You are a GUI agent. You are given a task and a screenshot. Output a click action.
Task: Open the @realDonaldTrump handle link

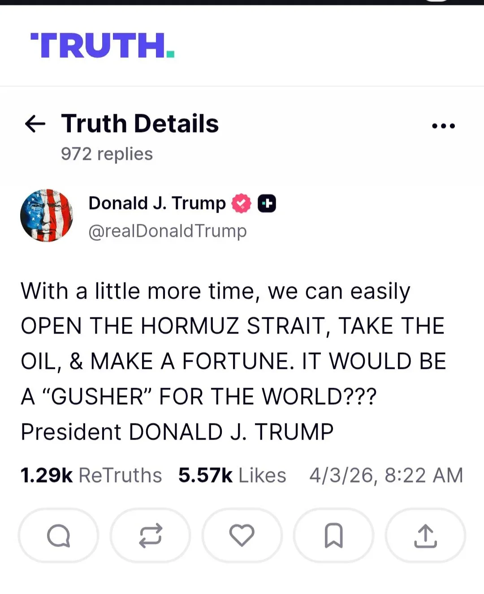pyautogui.click(x=168, y=231)
